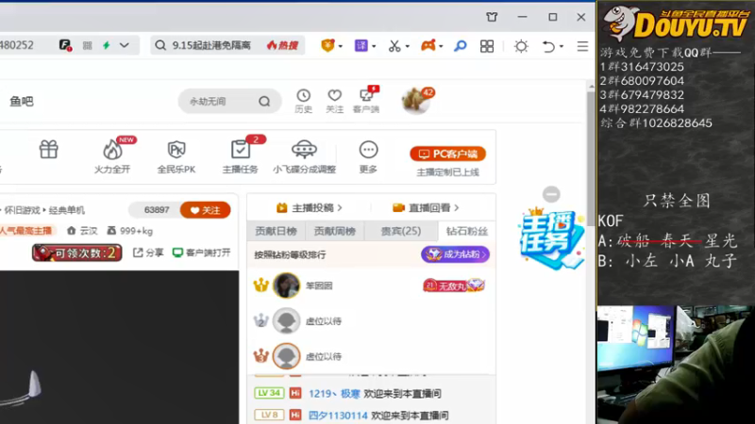This screenshot has width=755, height=424.
Task: Switch to the 贡献日榜 tab
Action: coord(276,231)
